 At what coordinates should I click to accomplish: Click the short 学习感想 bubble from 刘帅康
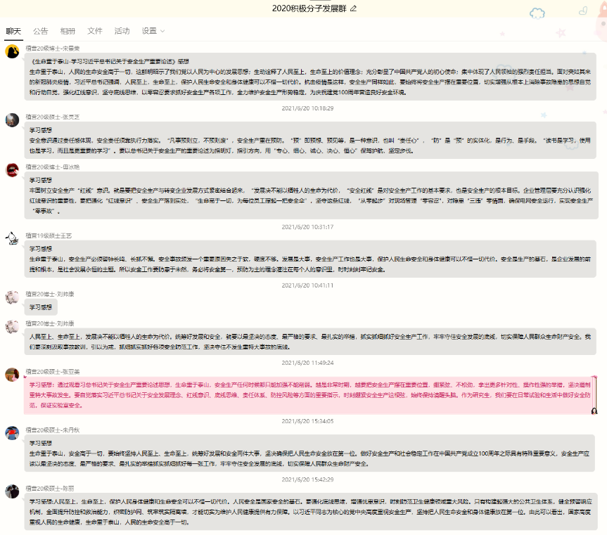tap(41, 307)
